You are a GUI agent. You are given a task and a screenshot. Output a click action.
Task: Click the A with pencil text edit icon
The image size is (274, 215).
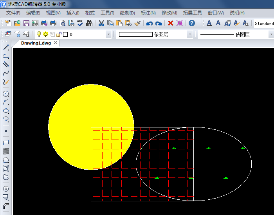(236, 23)
